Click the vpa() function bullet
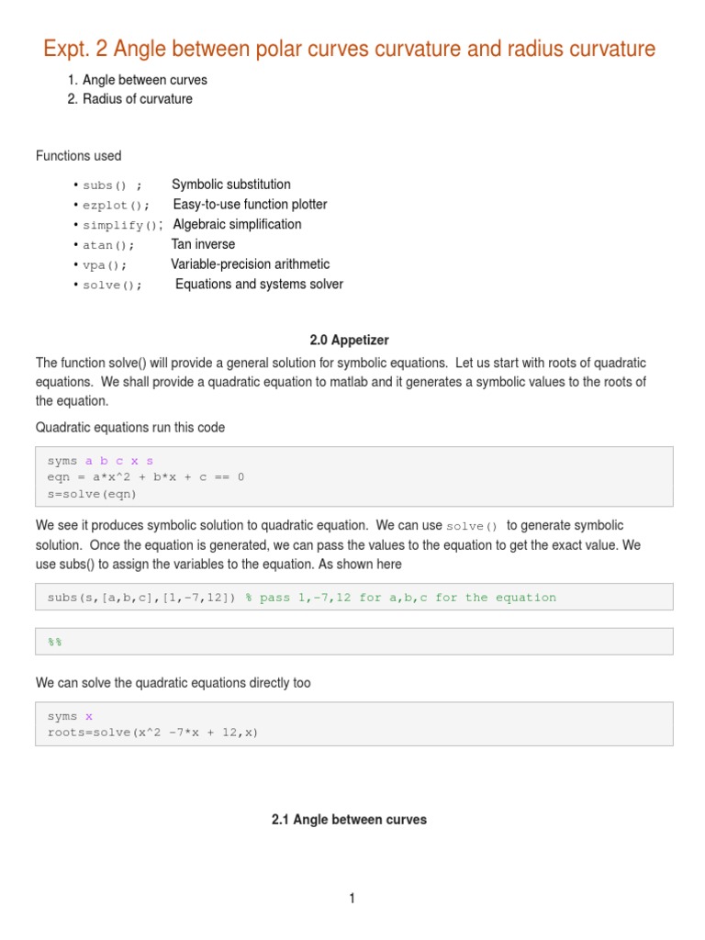Screen dimensions: 705x940 pyautogui.click(x=105, y=265)
